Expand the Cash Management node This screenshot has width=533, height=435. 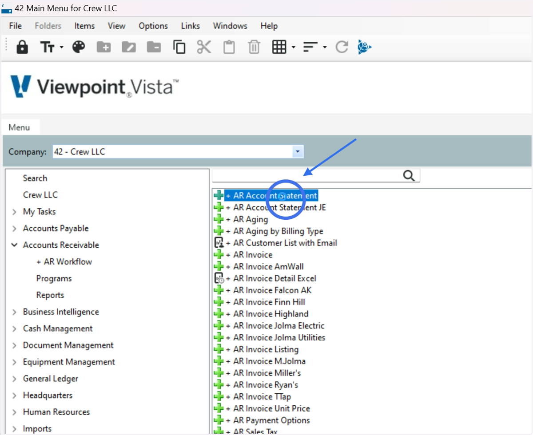pyautogui.click(x=15, y=329)
